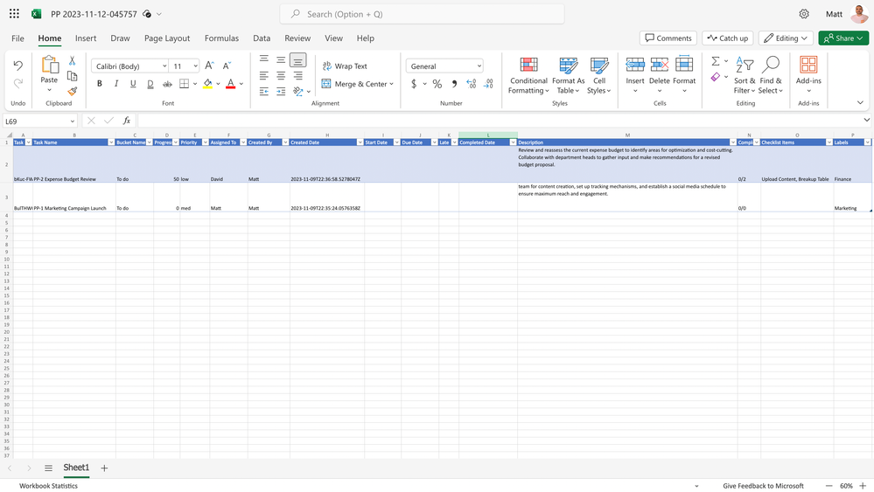Click the Undo arrow icon
The height and width of the screenshot is (492, 874).
click(x=17, y=66)
